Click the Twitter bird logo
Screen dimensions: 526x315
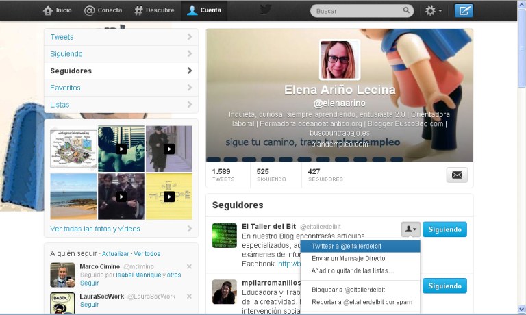(266, 10)
